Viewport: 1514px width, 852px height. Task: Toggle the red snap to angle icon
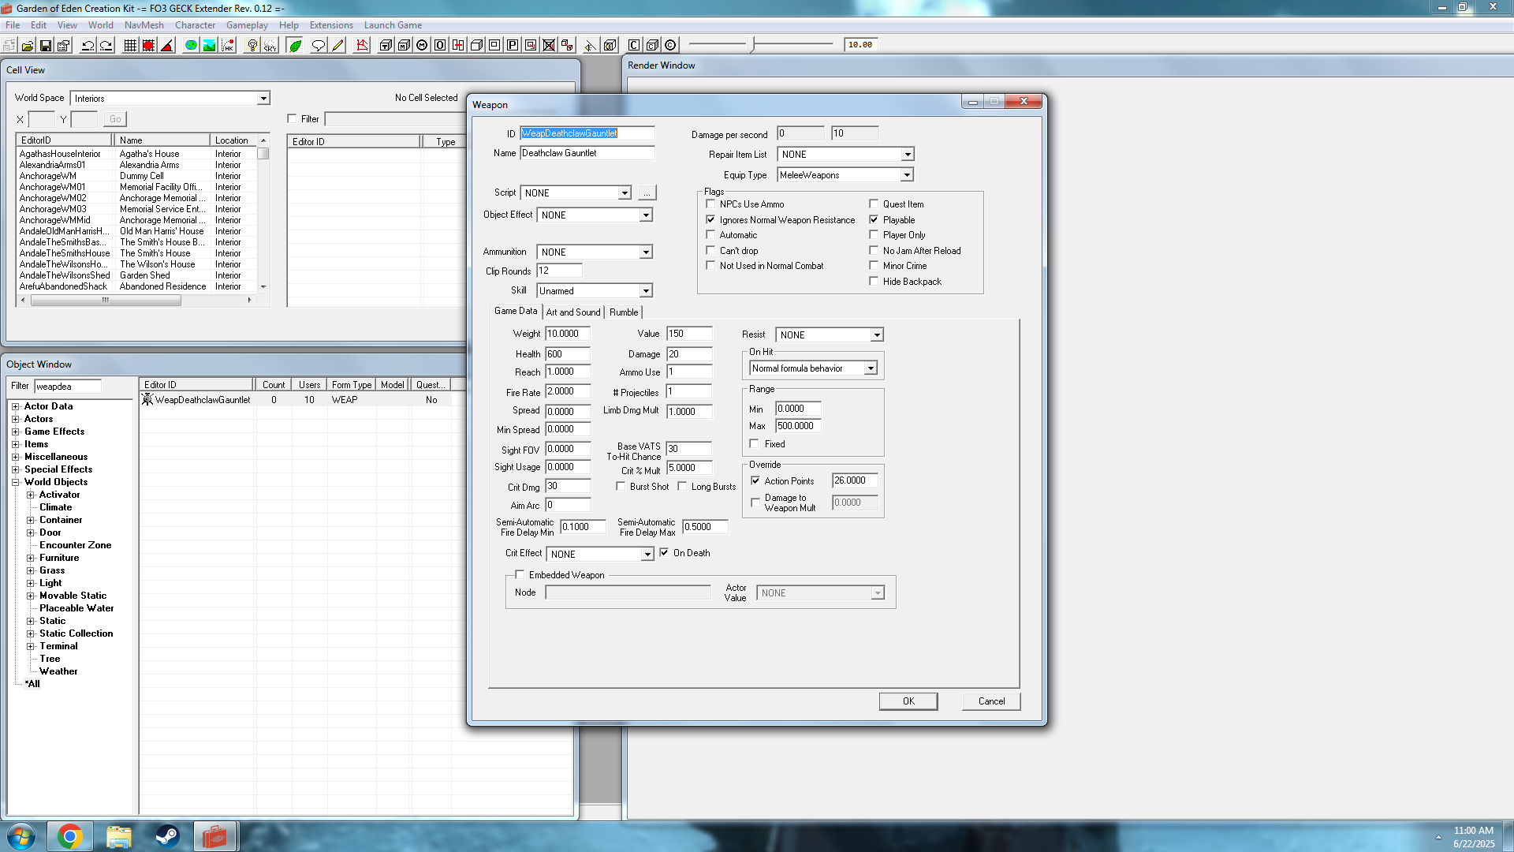(148, 45)
